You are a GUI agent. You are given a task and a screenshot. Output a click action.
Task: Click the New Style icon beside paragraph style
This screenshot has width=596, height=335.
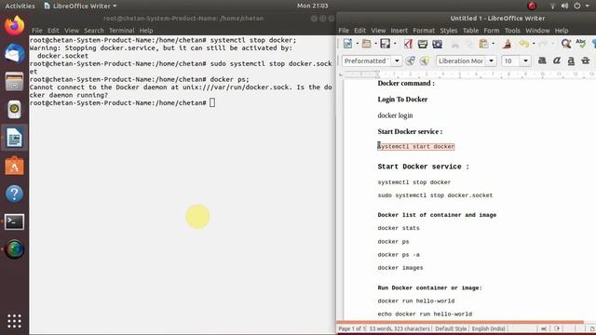[425, 60]
